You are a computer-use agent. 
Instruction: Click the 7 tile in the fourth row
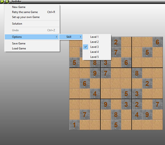pyautogui.click(x=106, y=73)
